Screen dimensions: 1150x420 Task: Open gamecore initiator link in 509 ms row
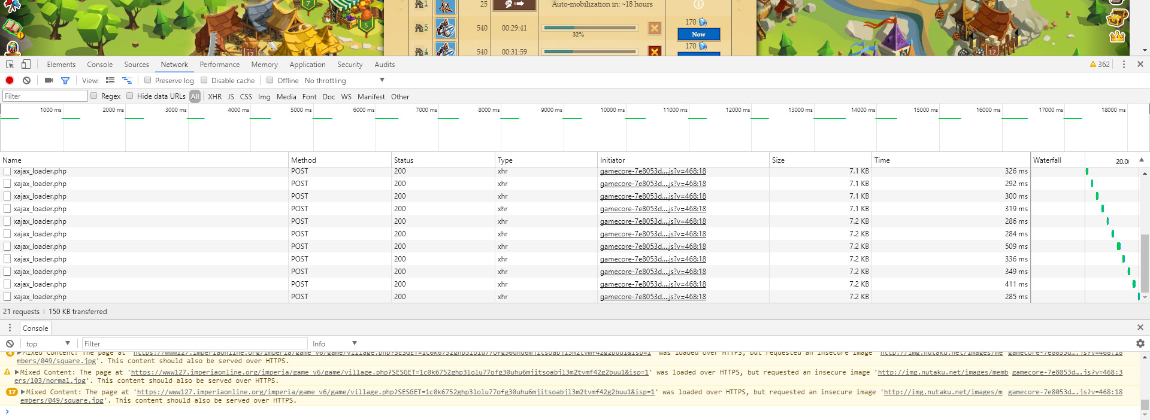tap(653, 246)
